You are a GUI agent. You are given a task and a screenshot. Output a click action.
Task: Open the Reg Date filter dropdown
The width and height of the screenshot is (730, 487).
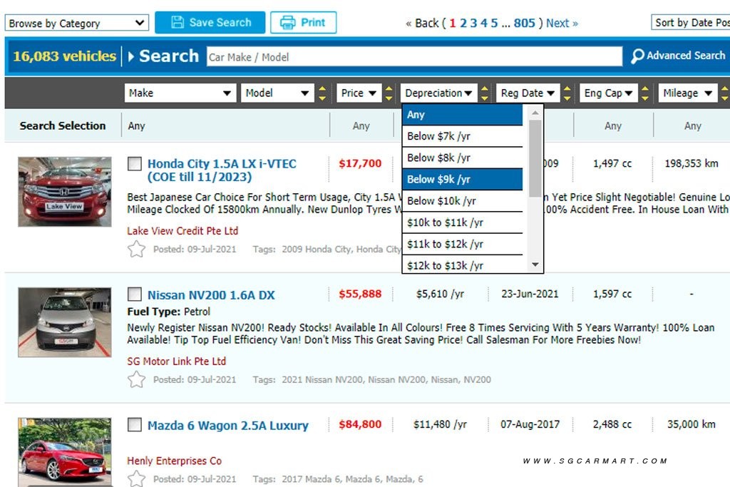point(528,93)
